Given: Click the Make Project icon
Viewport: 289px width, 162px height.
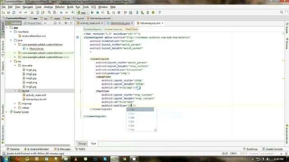Looking at the screenshot, I should pos(73,13).
